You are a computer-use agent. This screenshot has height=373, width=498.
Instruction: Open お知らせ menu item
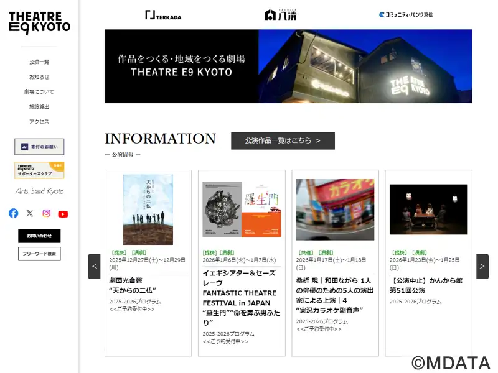[x=39, y=76]
